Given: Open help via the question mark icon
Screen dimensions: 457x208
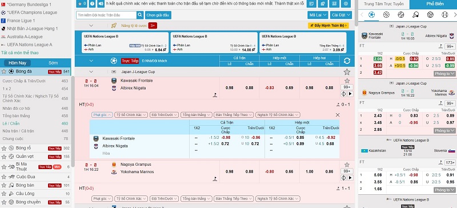Looking at the screenshot, I should tap(92, 3).
